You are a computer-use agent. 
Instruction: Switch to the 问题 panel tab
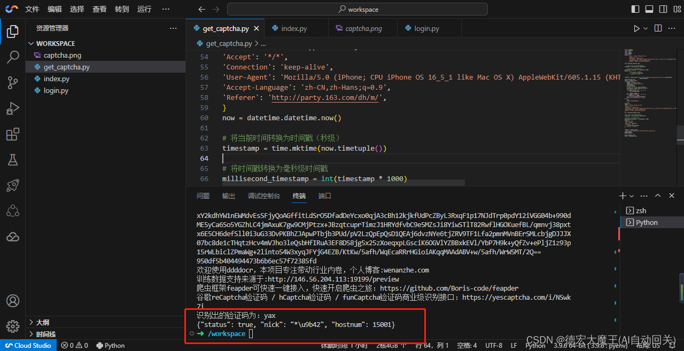pos(203,196)
